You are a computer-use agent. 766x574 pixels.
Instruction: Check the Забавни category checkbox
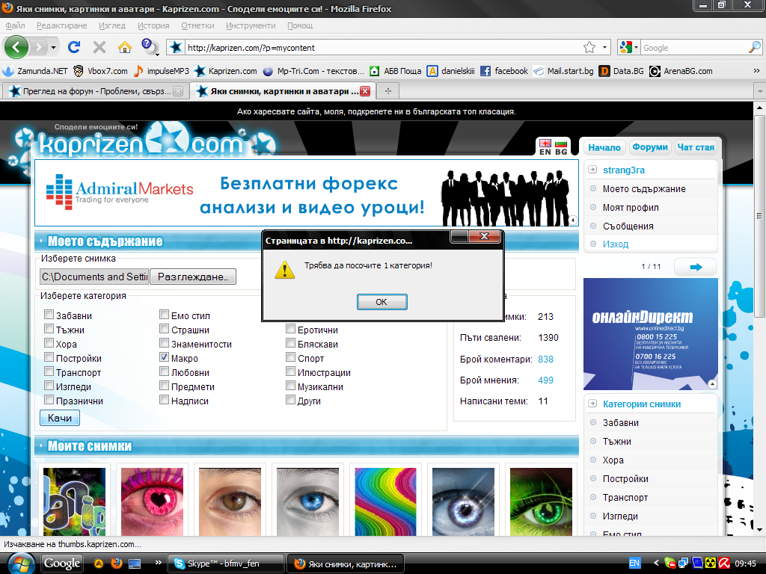(x=49, y=315)
